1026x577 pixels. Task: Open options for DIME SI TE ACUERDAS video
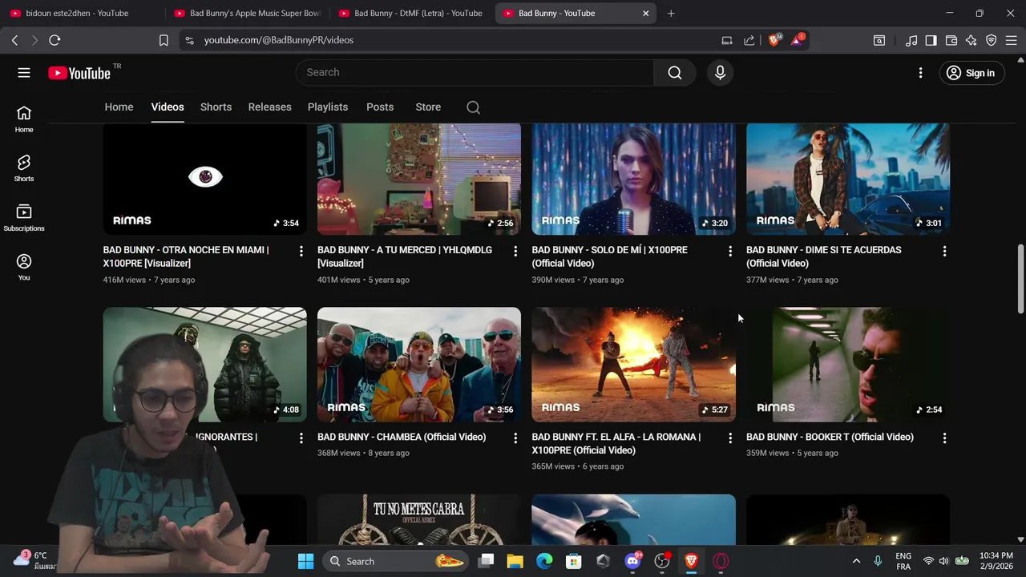tap(944, 251)
